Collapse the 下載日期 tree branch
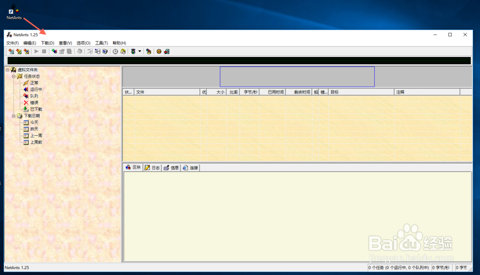480x275 pixels. click(13, 116)
